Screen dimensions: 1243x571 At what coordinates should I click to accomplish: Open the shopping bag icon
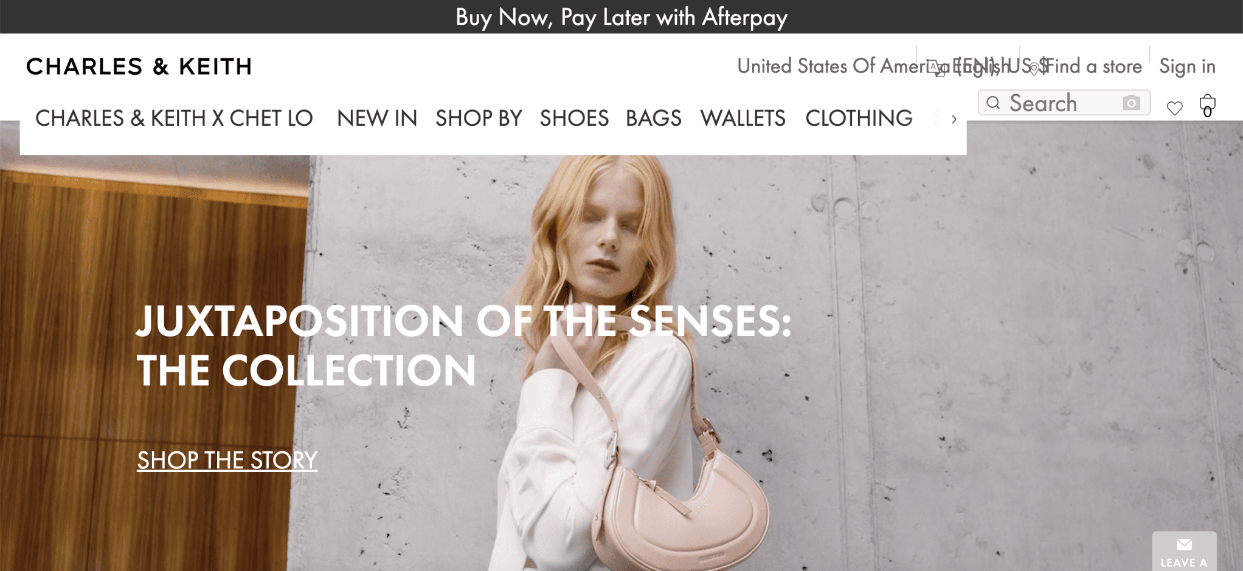click(x=1207, y=105)
